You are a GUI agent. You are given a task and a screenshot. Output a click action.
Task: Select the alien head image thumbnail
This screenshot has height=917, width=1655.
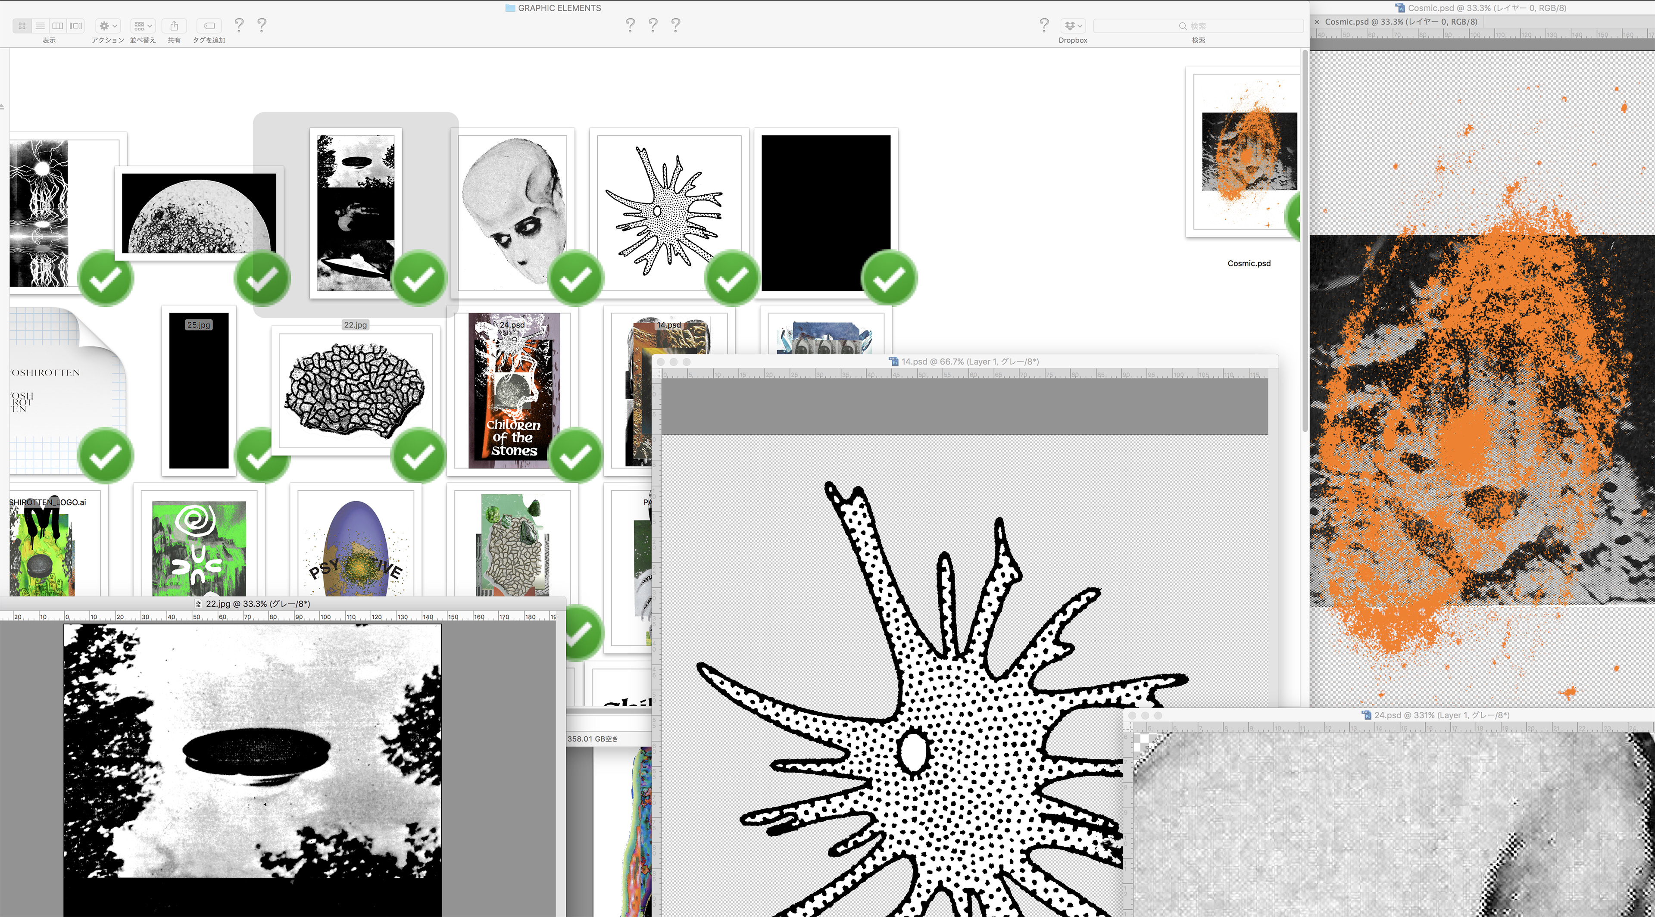coord(512,209)
